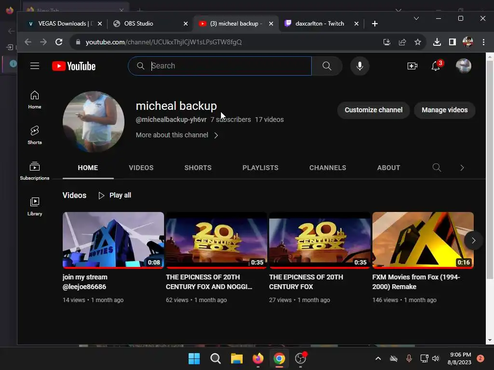The image size is (494, 370).
Task: Click the search magnifier button beside the search box
Action: 327,66
